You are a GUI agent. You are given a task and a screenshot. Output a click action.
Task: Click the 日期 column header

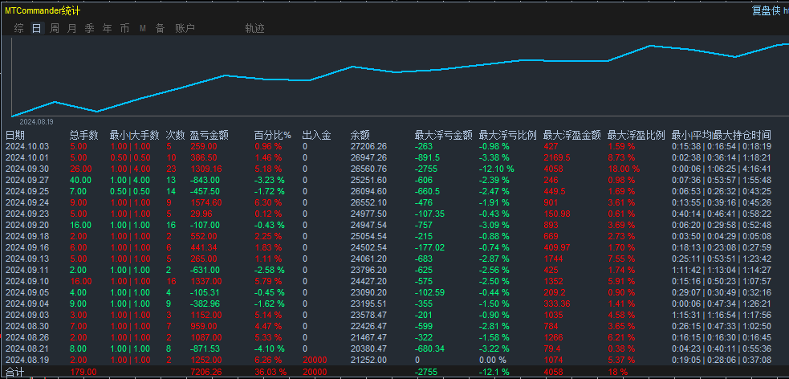click(x=15, y=135)
